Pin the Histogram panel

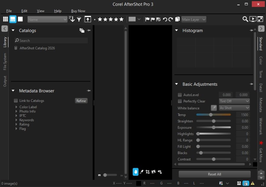coord(251,30)
